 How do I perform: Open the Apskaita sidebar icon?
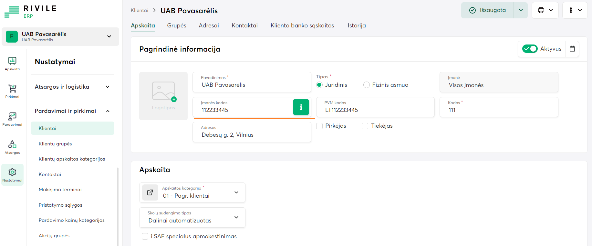[12, 63]
